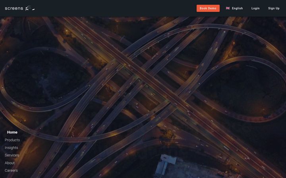Go to Sign Up
Screen dimensions: 286x178
pyautogui.click(x=274, y=8)
